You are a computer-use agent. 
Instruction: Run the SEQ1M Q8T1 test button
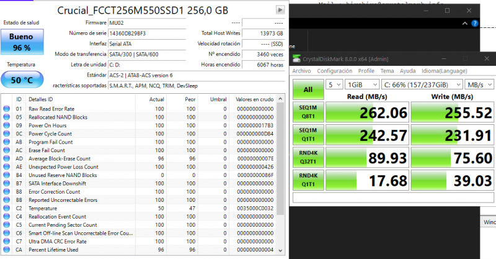coord(308,112)
